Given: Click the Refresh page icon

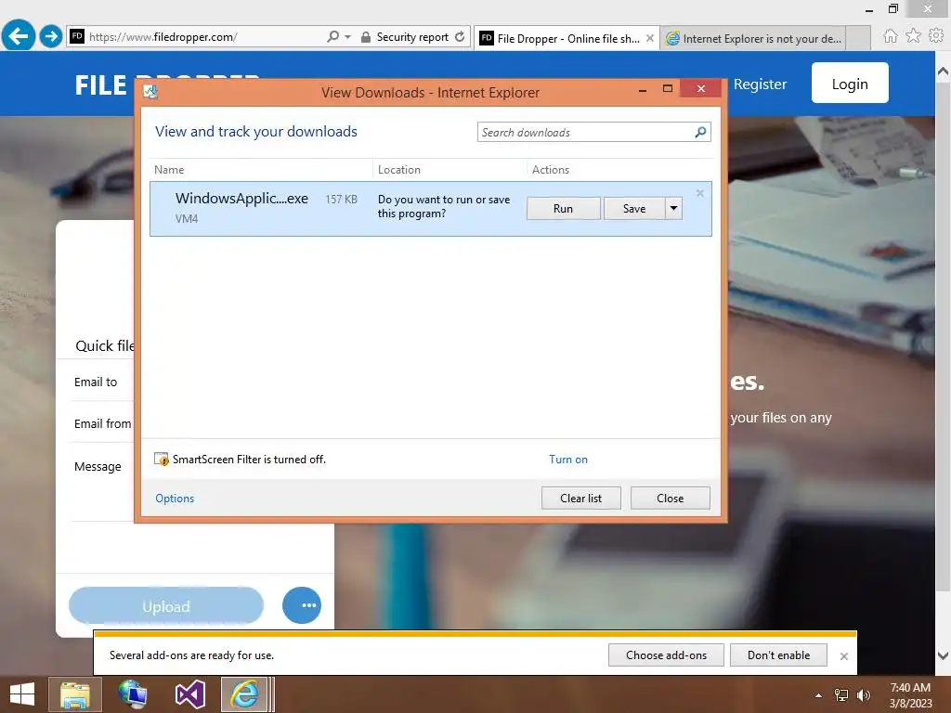Looking at the screenshot, I should (x=460, y=37).
